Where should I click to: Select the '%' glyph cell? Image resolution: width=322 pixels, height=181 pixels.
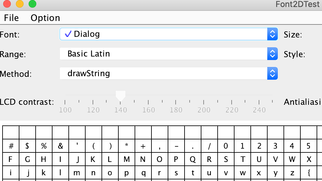point(44,146)
